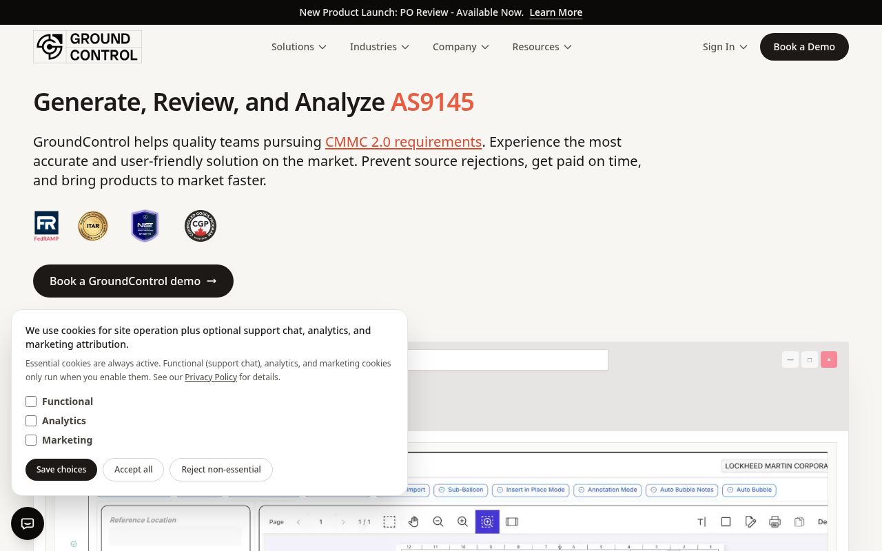The image size is (882, 551).
Task: Click the Book a Demo button
Action: tap(804, 47)
